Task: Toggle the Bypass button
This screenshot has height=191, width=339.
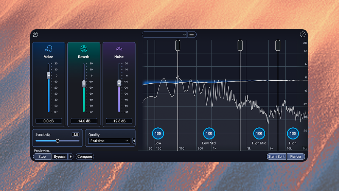Action: (60, 157)
